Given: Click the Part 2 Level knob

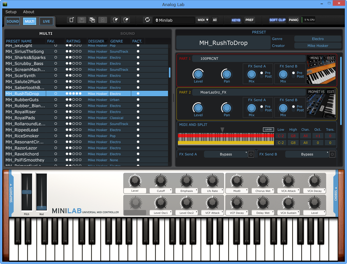Looking at the screenshot, I should tap(198, 108).
